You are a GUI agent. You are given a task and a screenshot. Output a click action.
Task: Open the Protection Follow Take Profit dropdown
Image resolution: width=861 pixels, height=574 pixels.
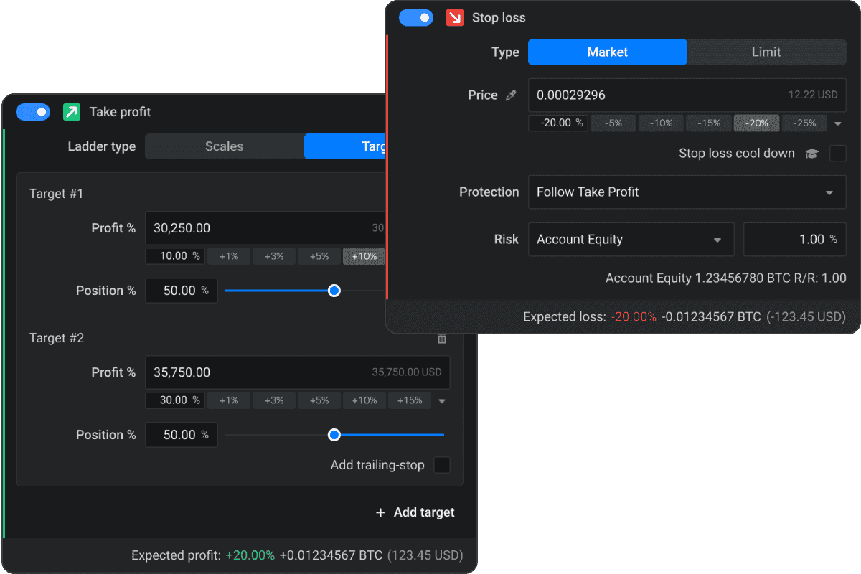point(687,192)
